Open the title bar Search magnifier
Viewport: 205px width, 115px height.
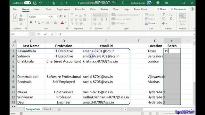tap(123, 3)
